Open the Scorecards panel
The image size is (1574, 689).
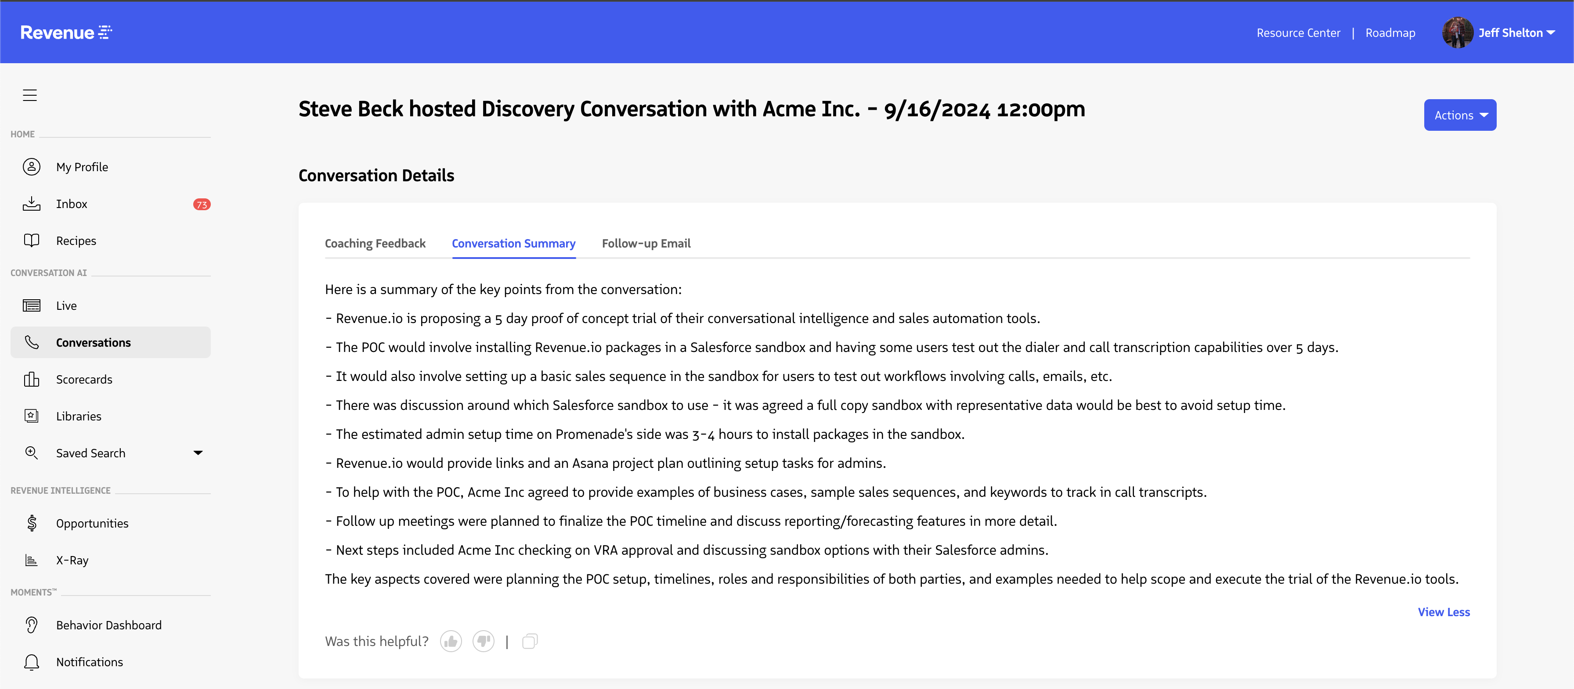pyautogui.click(x=84, y=379)
